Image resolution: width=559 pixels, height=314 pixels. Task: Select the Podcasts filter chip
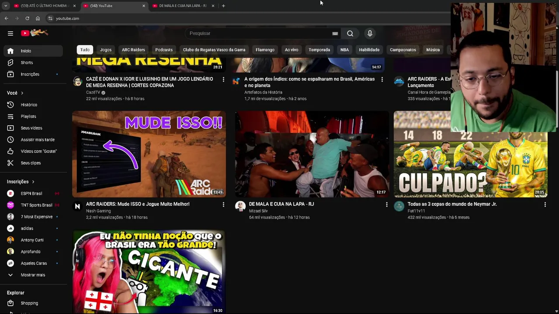click(164, 50)
